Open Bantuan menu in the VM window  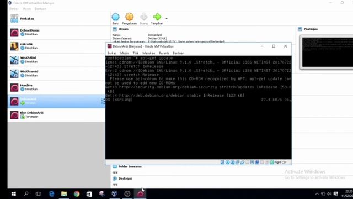(x=179, y=53)
